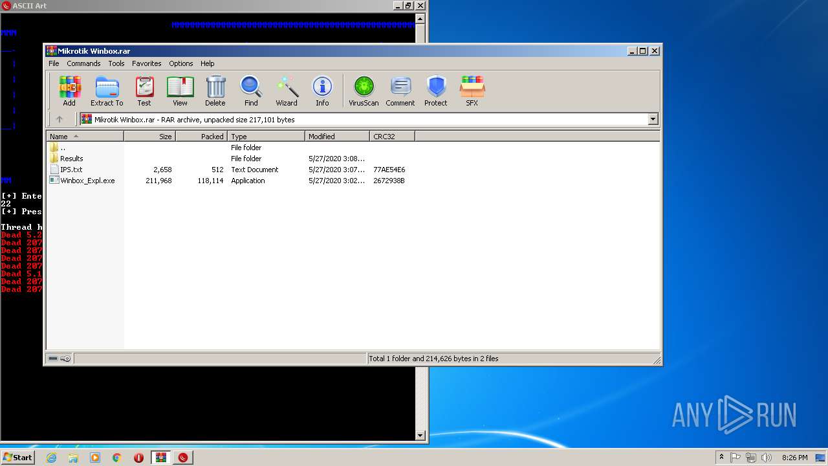Viewport: 828px width, 466px height.
Task: Click the Add toolbar icon
Action: pos(69,91)
